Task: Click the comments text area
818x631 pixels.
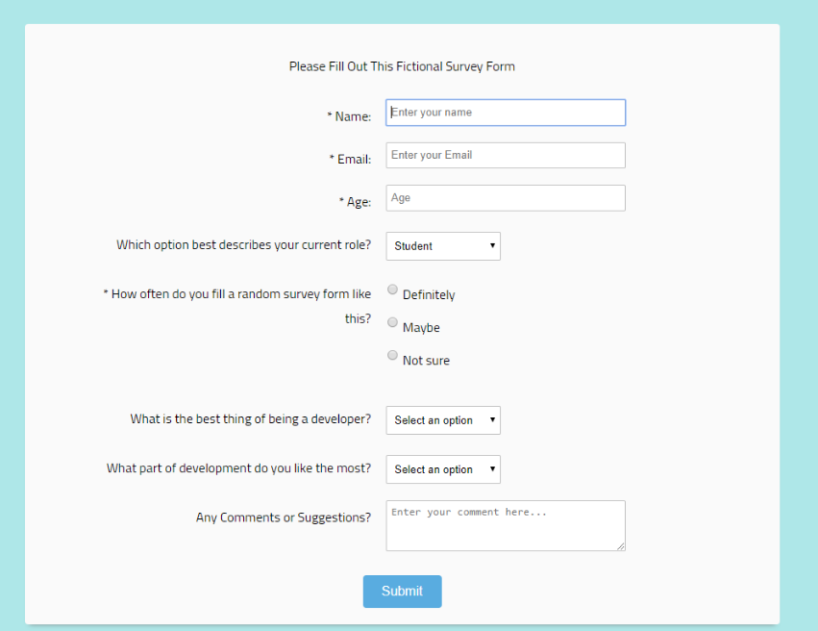Action: click(x=506, y=525)
